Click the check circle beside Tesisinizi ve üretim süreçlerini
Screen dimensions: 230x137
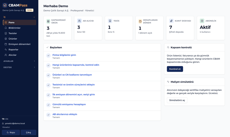coord(48,85)
